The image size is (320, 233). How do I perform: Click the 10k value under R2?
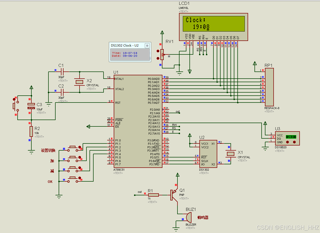[37, 133]
